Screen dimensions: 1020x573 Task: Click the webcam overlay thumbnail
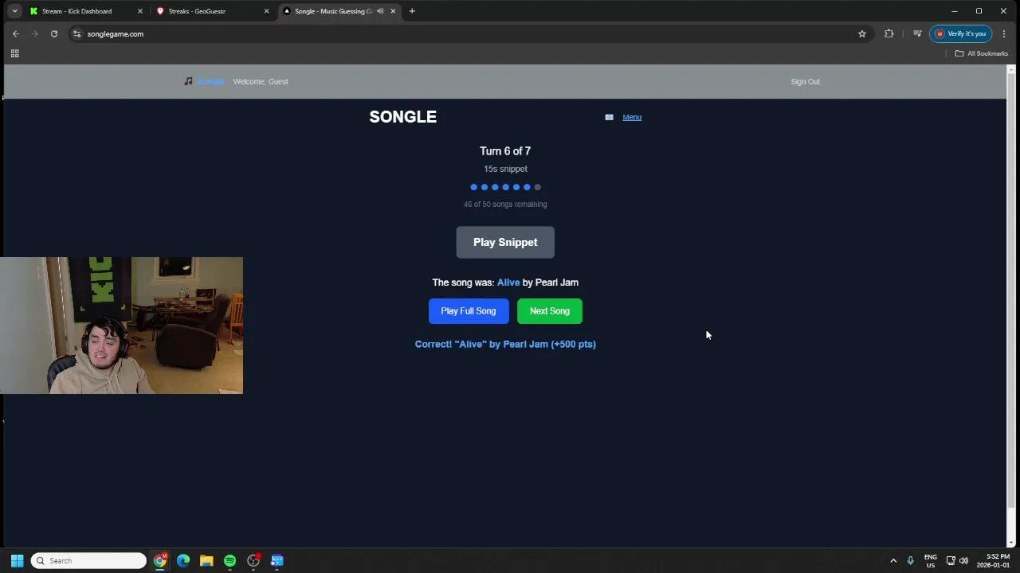121,325
